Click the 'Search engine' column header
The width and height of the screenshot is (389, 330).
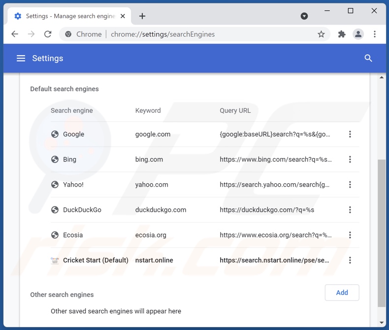coord(72,110)
